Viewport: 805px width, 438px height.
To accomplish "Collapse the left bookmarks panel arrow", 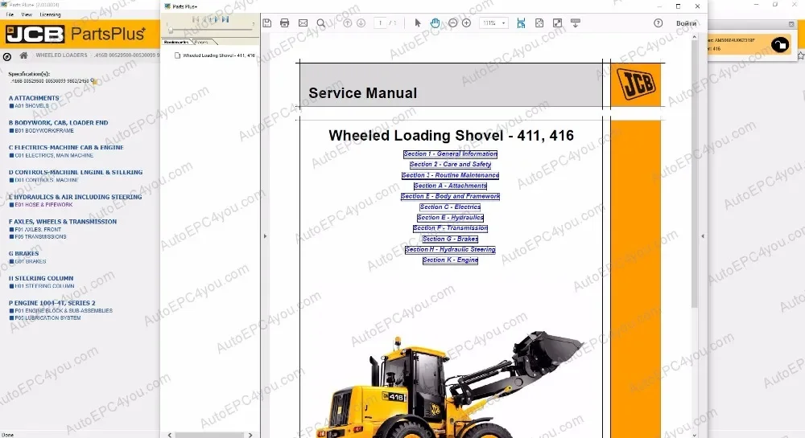I will point(265,236).
